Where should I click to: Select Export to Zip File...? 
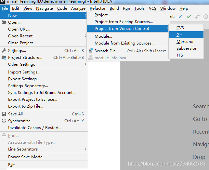[x=44, y=106]
